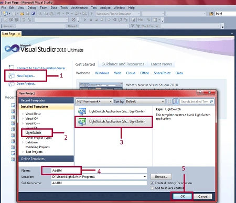Viewport: 236px width, 203px height.
Task: Click the search magnifier in template search box
Action: click(211, 101)
